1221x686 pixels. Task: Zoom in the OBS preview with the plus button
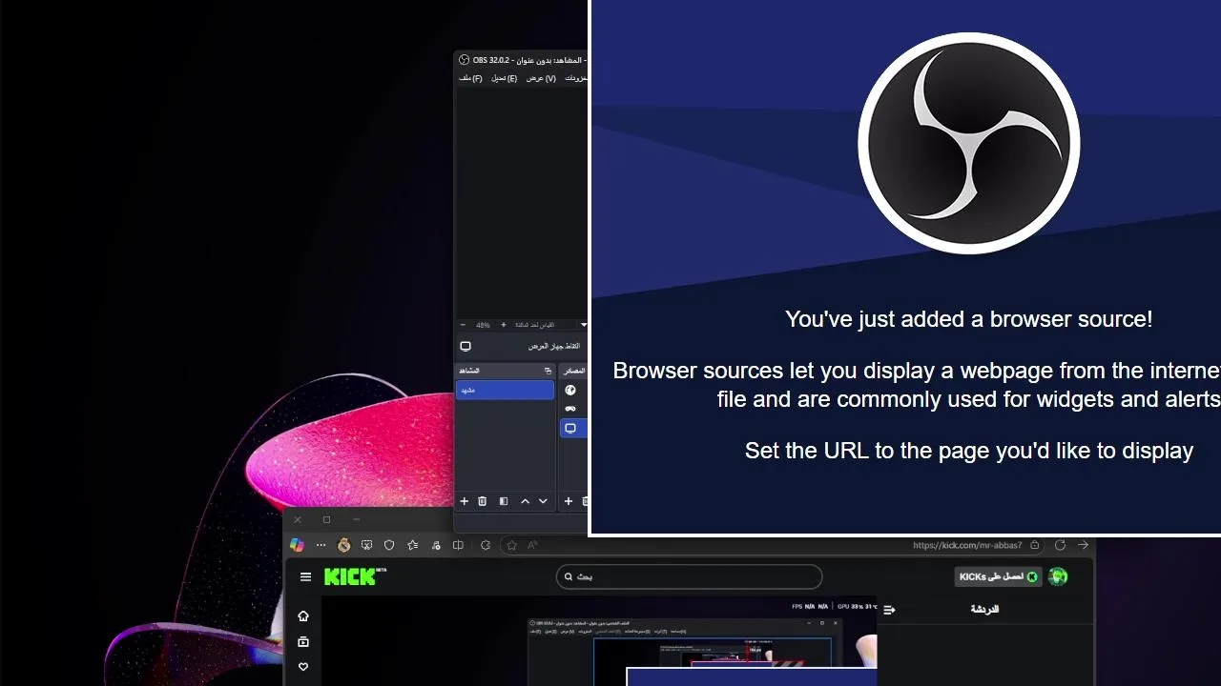pyautogui.click(x=504, y=325)
